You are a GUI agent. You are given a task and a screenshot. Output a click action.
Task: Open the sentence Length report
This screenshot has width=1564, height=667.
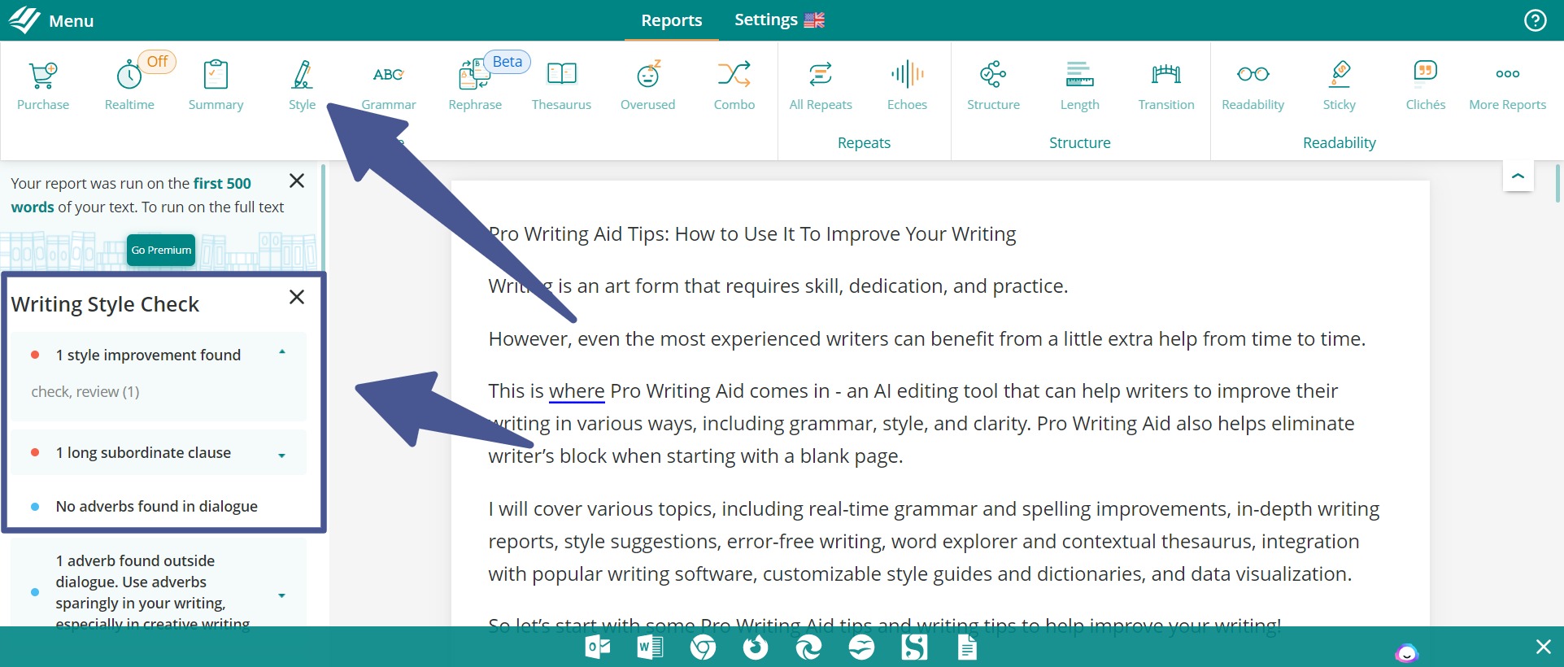coord(1079,85)
